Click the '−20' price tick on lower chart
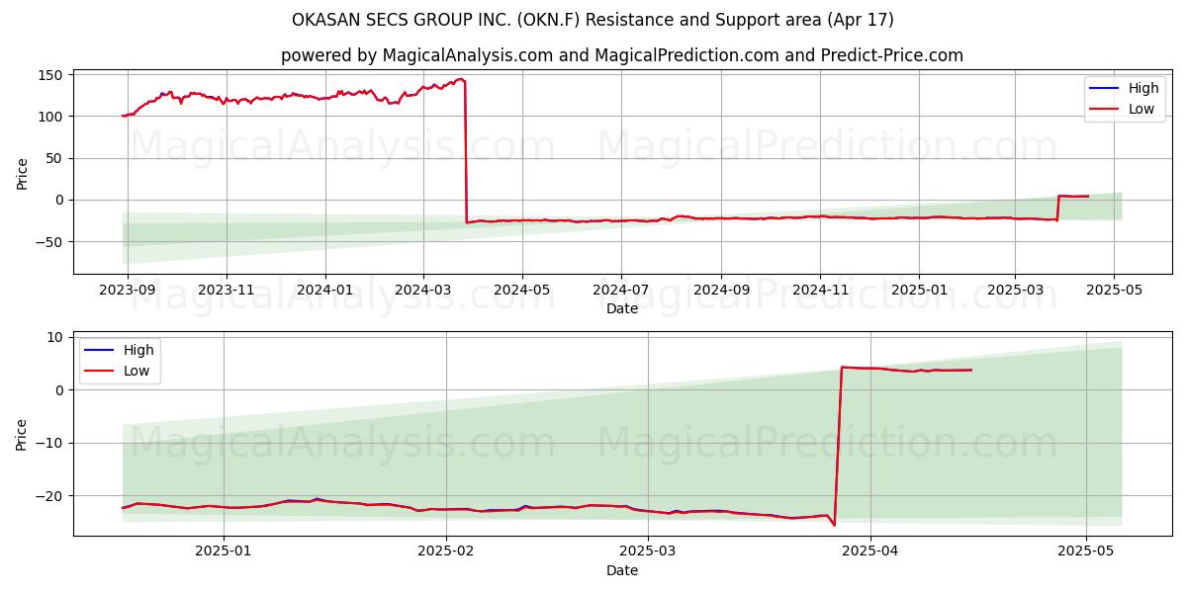This screenshot has width=1187, height=593. [49, 495]
